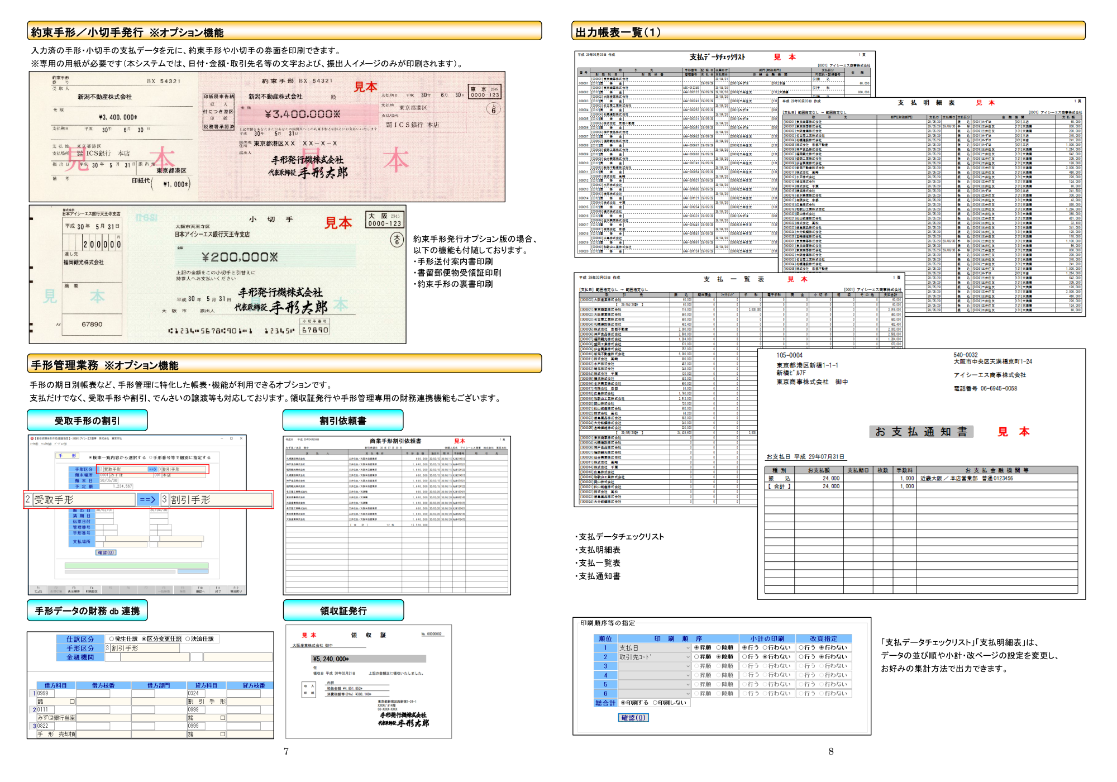Select 手形番号等で個別に指定する radio option
This screenshot has height=782, width=1117.
[180, 457]
